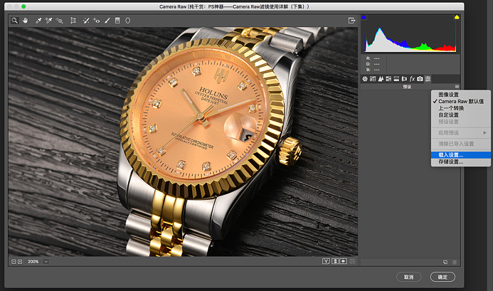The image size is (493, 291).
Task: Open the Effects fx panel tab
Action: click(x=412, y=79)
